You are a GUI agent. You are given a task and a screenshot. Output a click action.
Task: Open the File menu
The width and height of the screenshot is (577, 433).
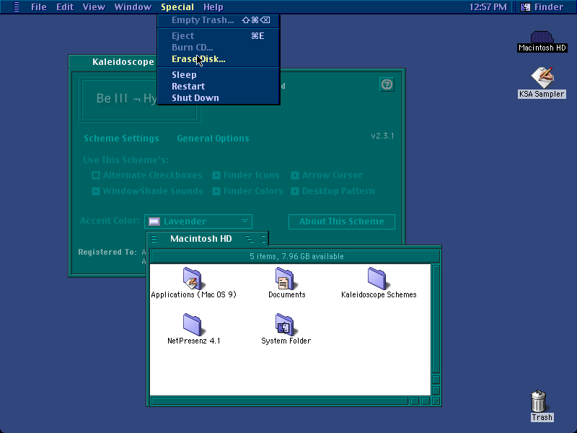[39, 7]
